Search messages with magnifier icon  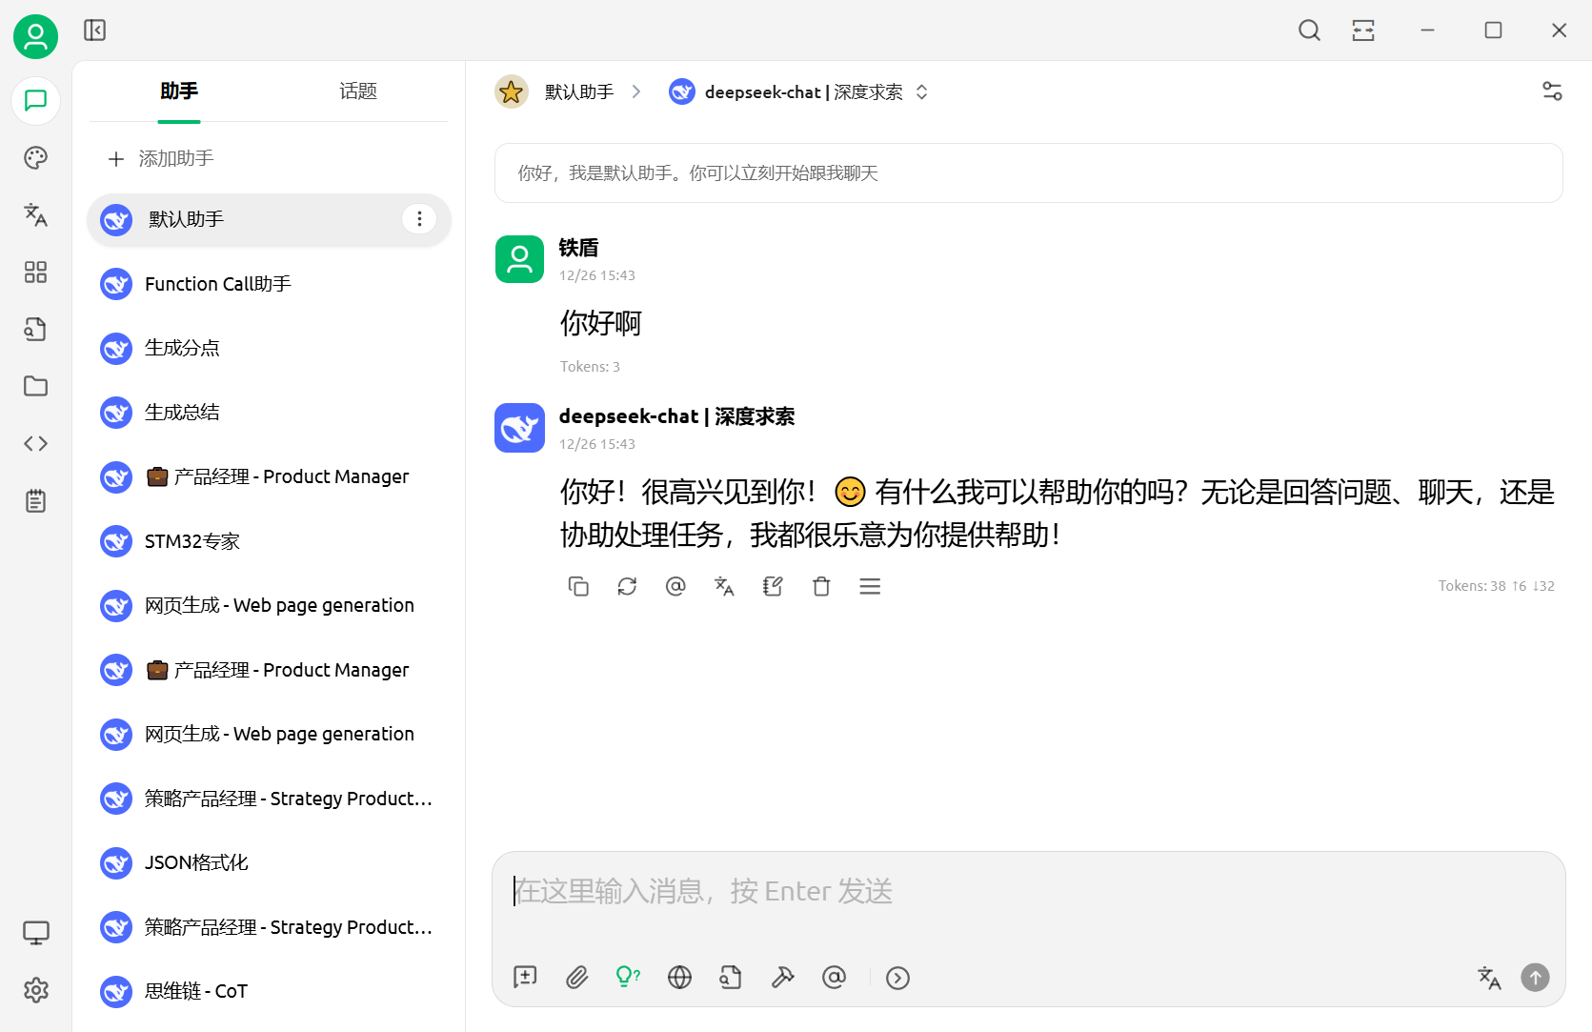pyautogui.click(x=1310, y=30)
